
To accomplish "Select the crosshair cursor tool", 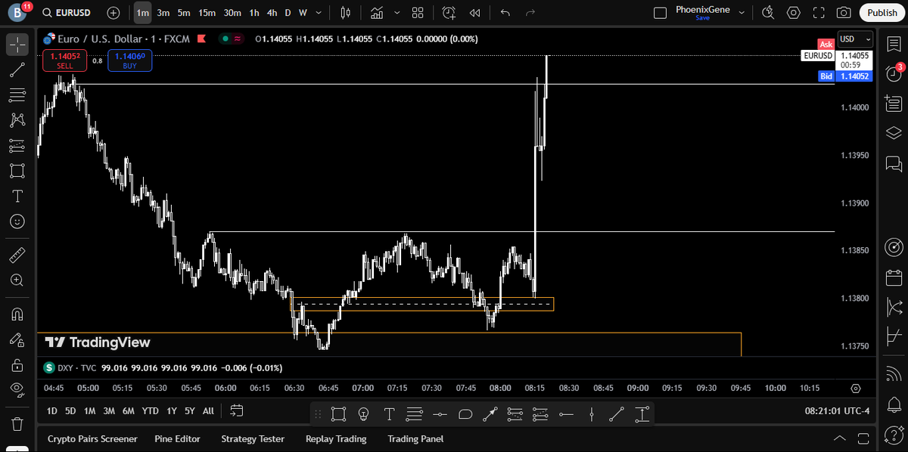I will tap(17, 45).
